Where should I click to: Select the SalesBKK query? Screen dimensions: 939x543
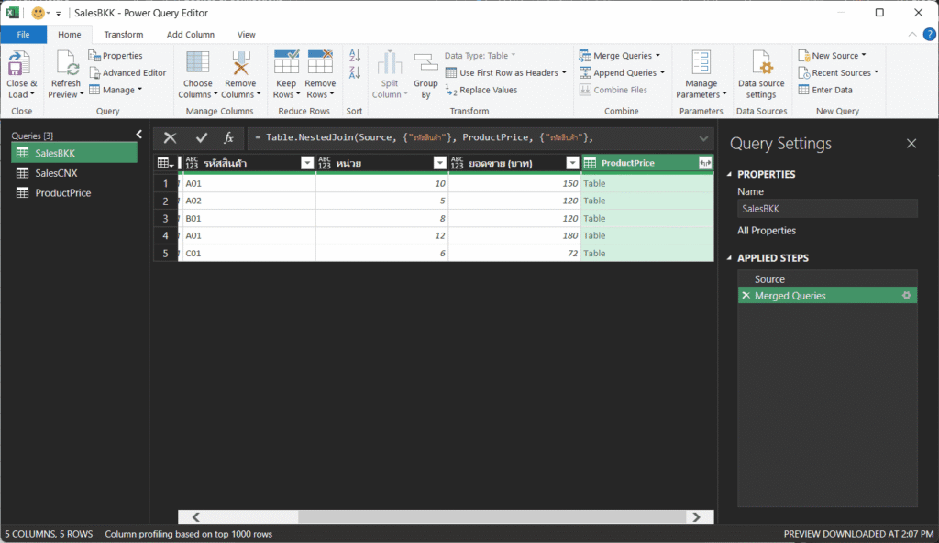(x=74, y=153)
